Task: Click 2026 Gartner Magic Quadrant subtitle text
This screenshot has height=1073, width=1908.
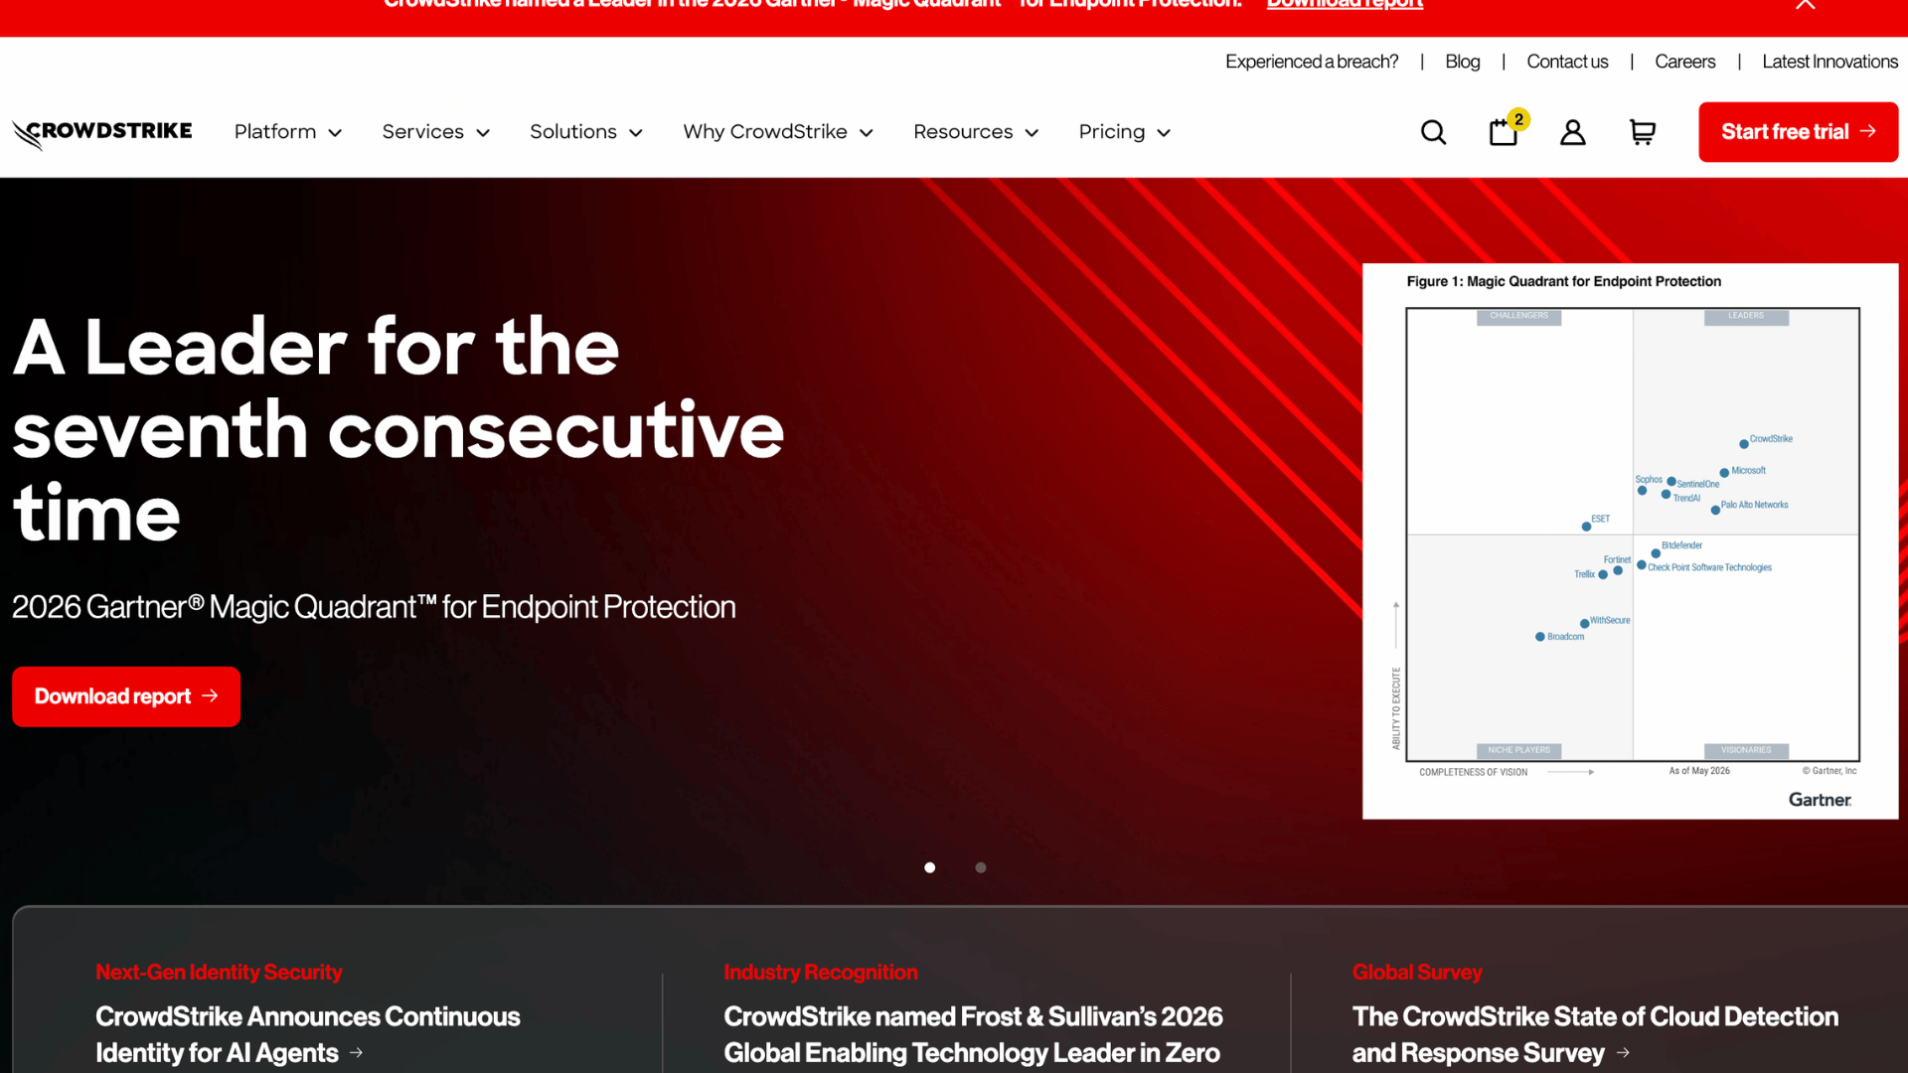Action: tap(374, 607)
